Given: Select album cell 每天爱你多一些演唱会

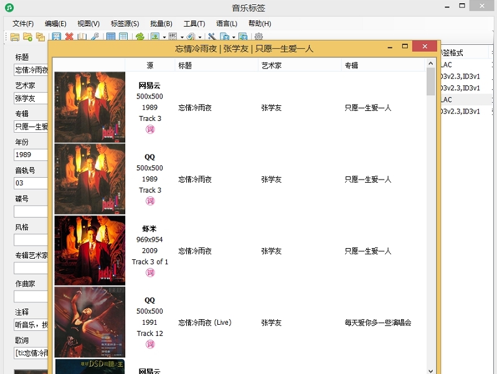Looking at the screenshot, I should point(378,323).
